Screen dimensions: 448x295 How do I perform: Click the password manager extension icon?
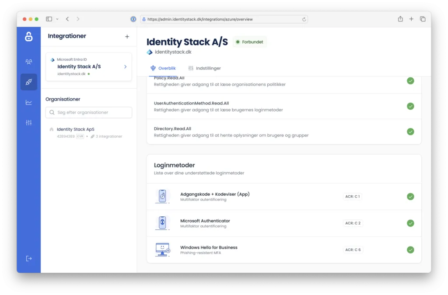click(x=133, y=19)
